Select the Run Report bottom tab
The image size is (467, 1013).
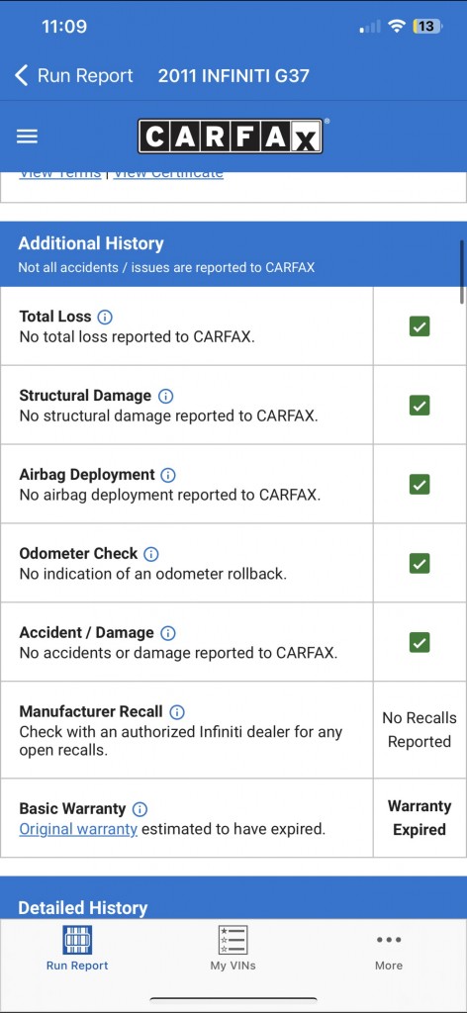[77, 949]
